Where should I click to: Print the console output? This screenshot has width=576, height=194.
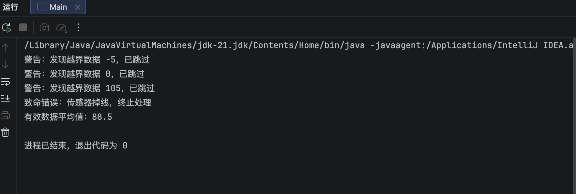6,115
